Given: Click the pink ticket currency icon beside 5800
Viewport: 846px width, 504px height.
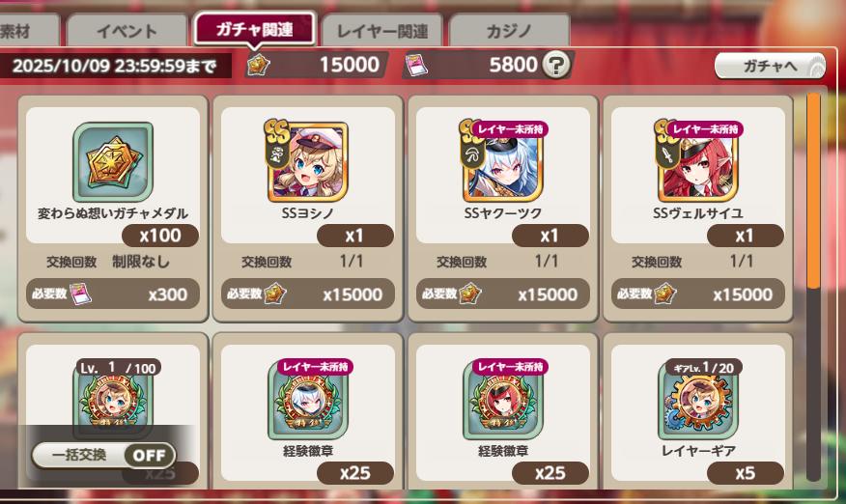Looking at the screenshot, I should 416,65.
